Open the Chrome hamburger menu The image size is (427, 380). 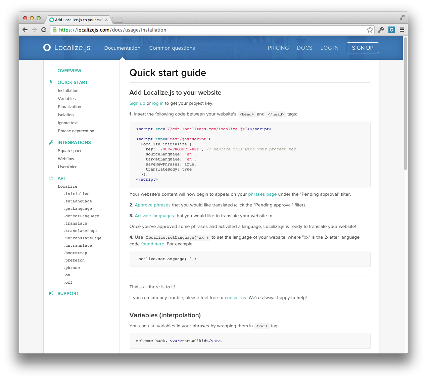tap(402, 30)
